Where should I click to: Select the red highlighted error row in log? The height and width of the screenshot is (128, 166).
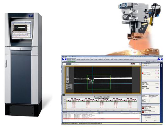101,119
